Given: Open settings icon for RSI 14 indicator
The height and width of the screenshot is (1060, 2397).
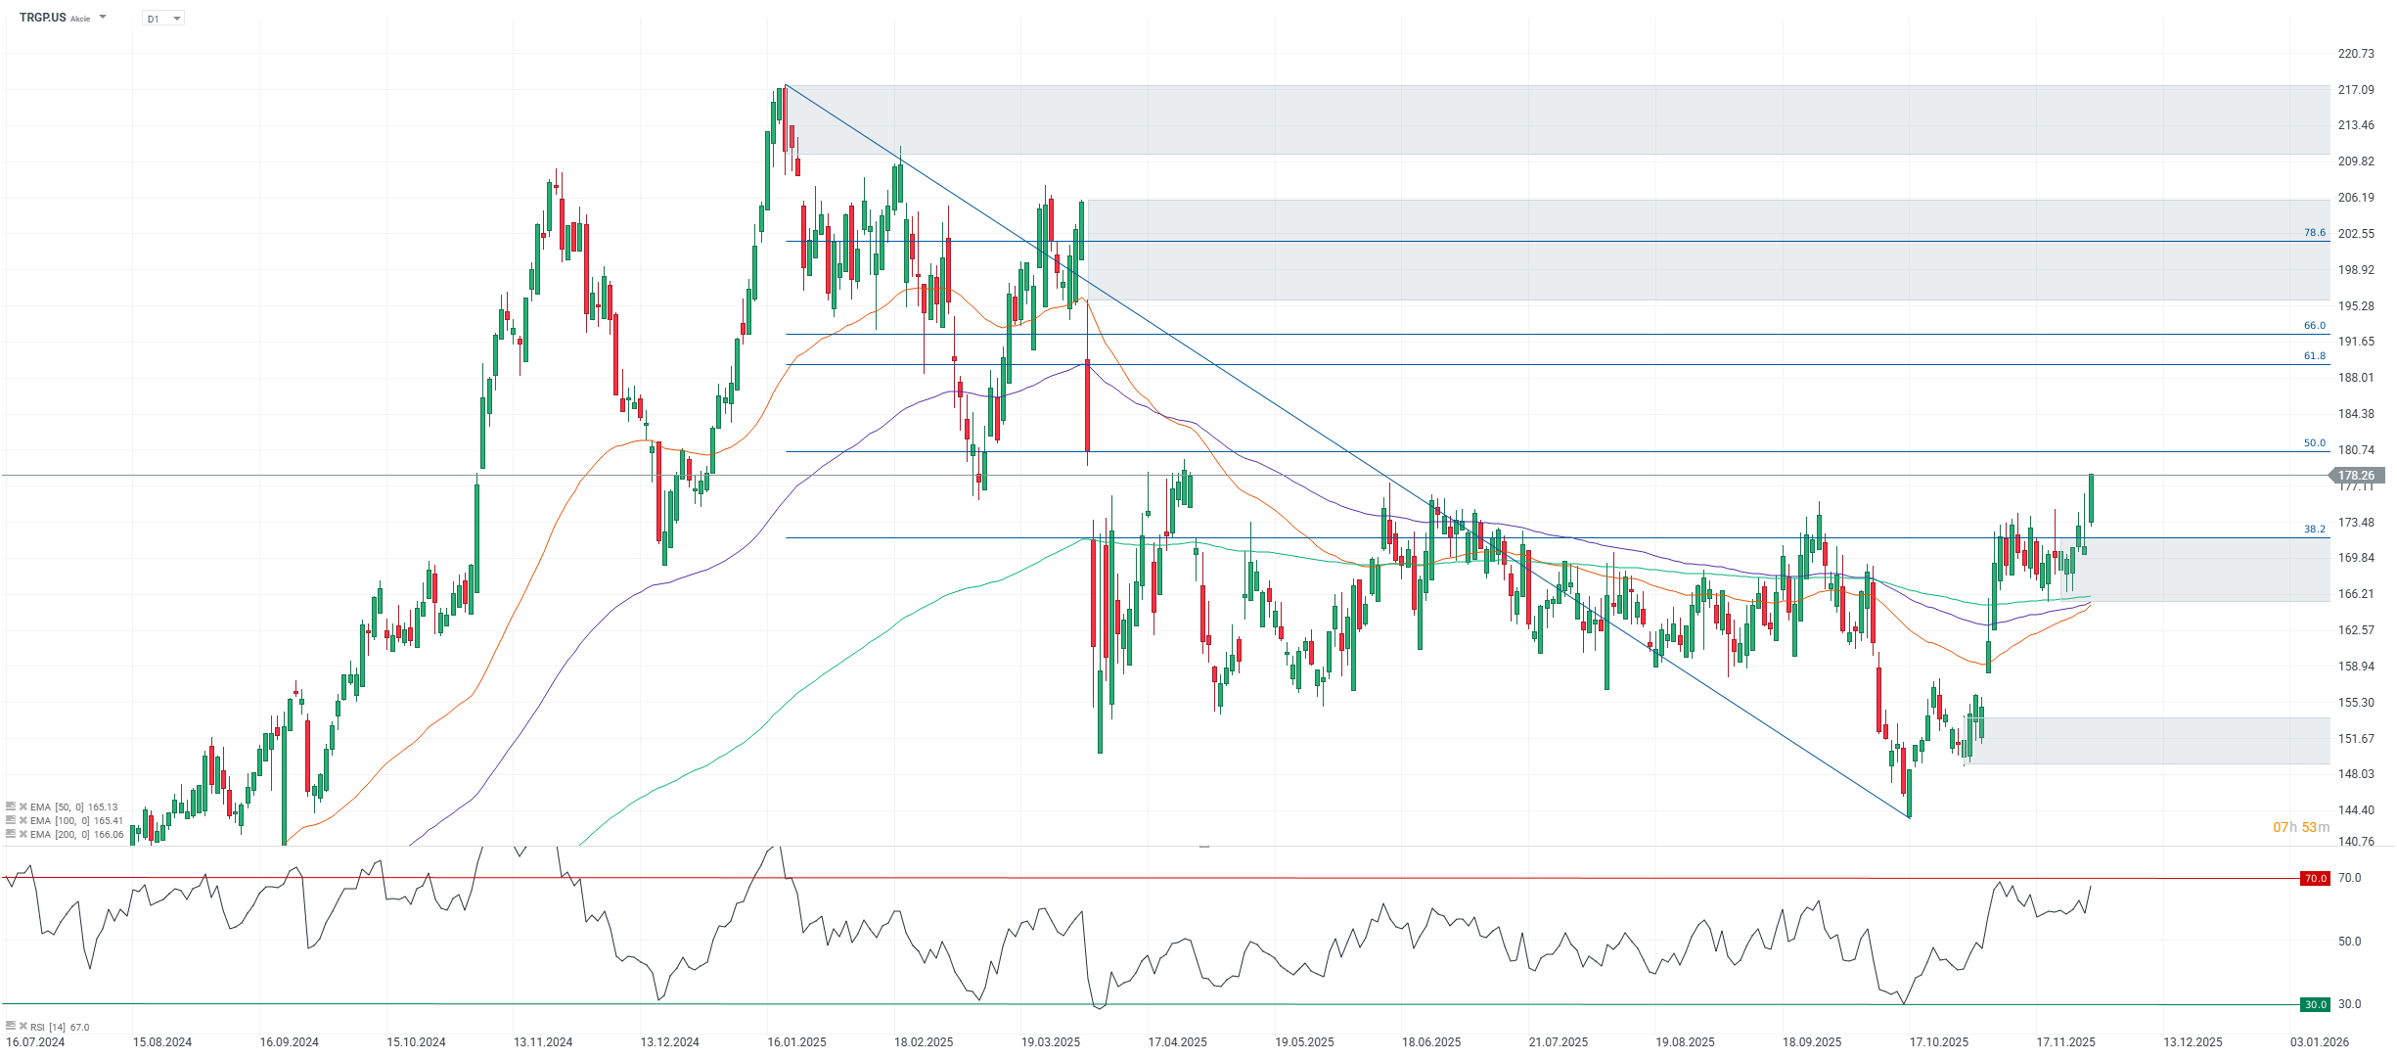Looking at the screenshot, I should 11,1027.
